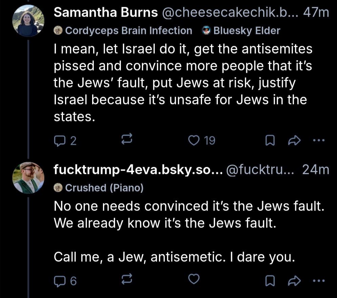Like the fucktrump-4eva post
This screenshot has width=337, height=298.
pyautogui.click(x=194, y=280)
